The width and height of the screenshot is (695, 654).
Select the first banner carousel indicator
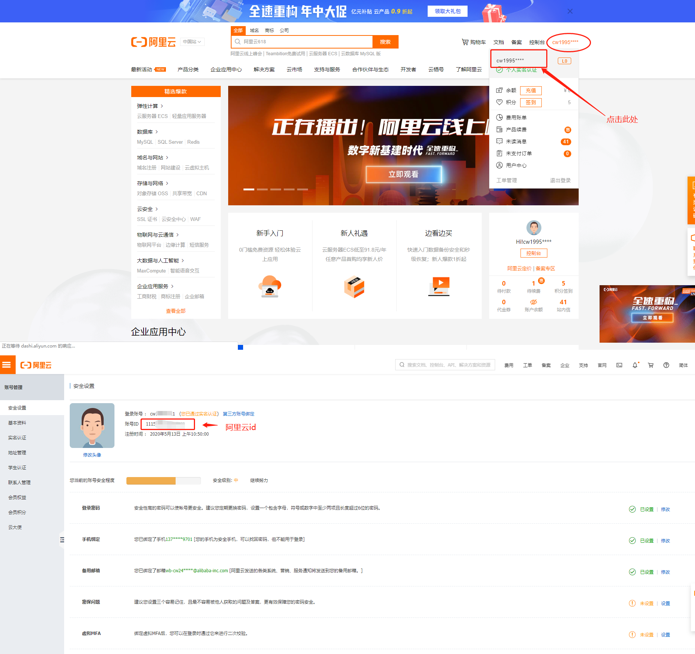pyautogui.click(x=249, y=190)
